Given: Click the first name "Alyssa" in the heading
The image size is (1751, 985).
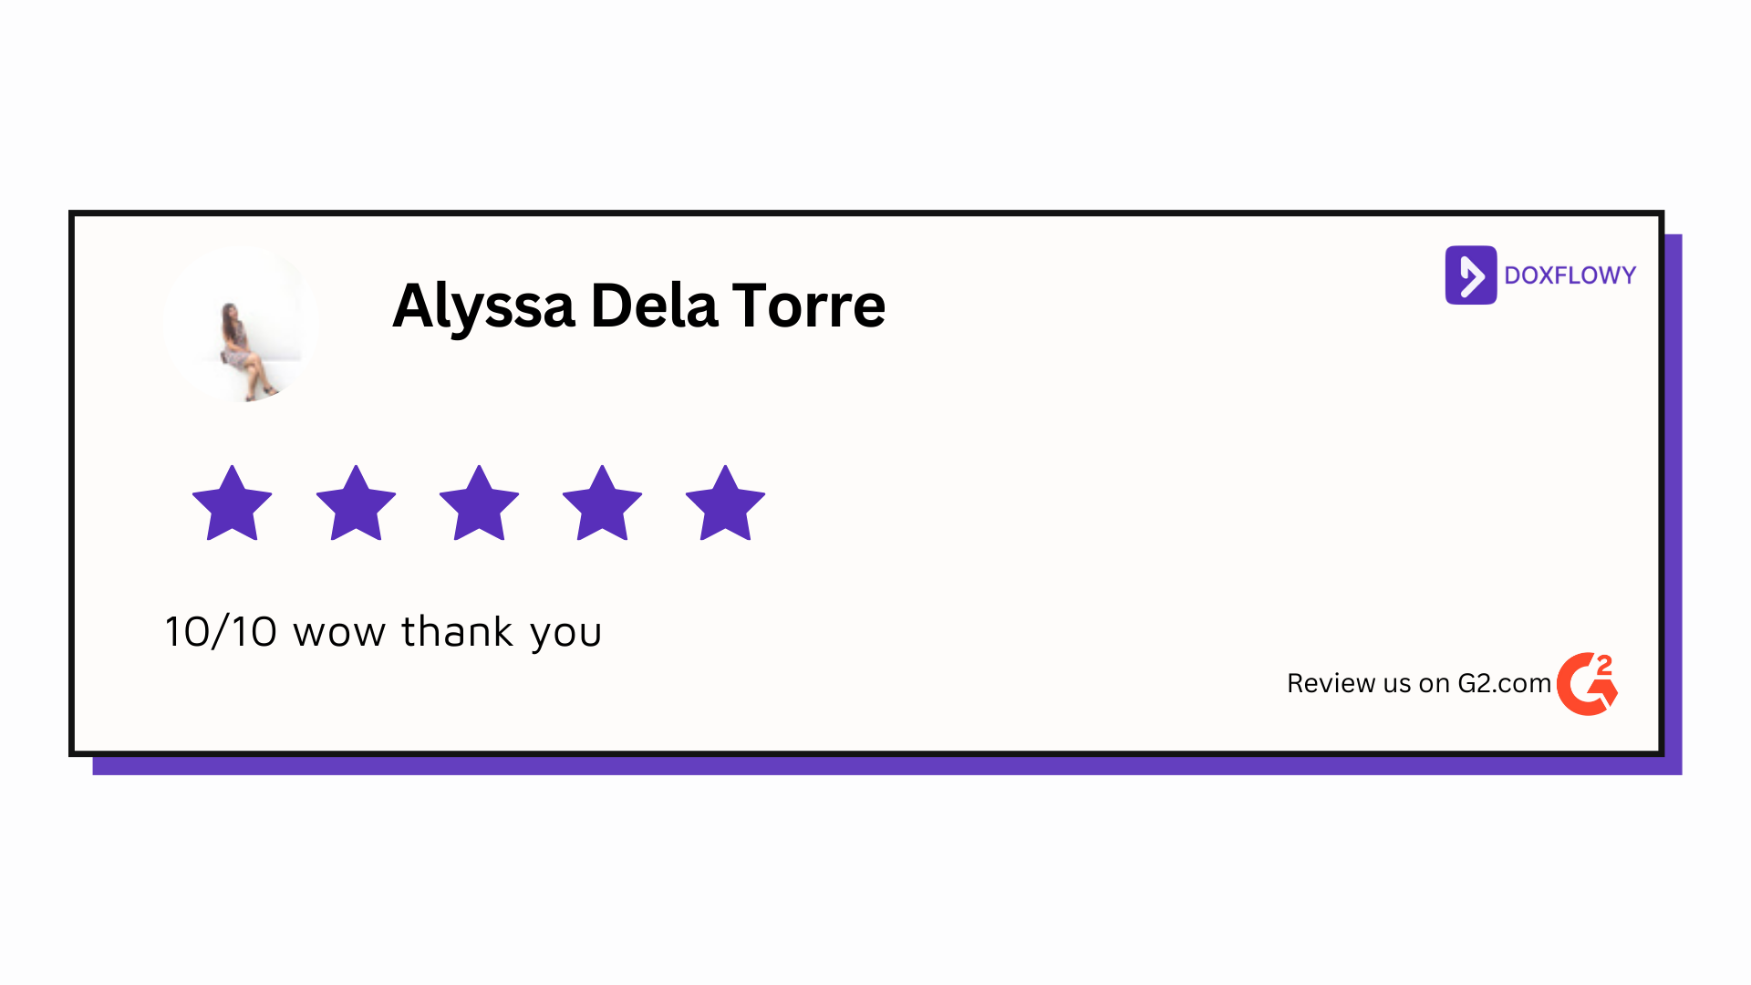Looking at the screenshot, I should pos(483,306).
